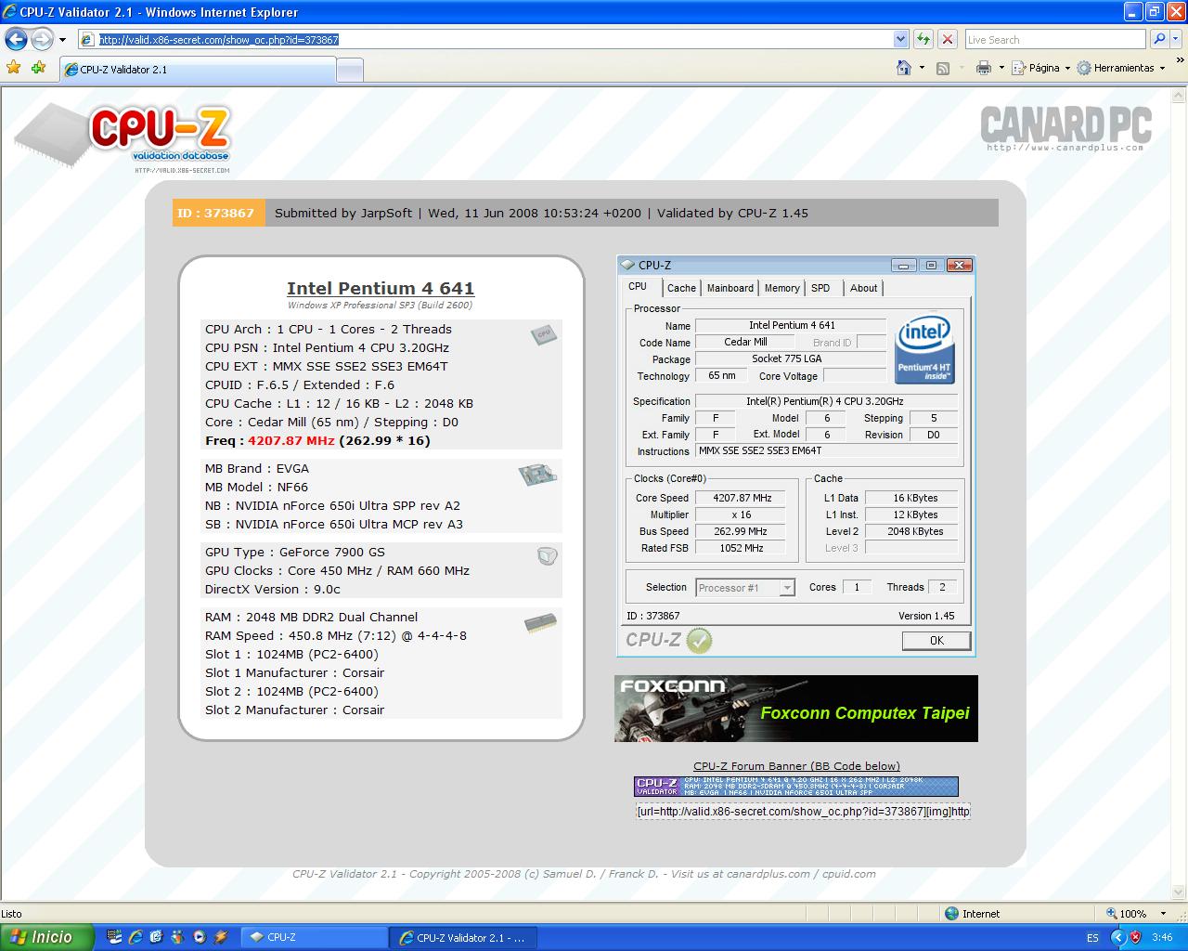Switch to the Mainboard tab in CPU-Z
1188x951 pixels.
730,288
